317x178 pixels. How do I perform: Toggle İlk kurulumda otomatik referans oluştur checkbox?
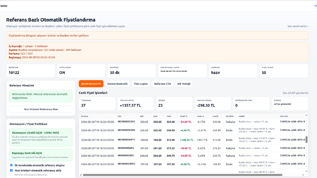(x=11, y=165)
